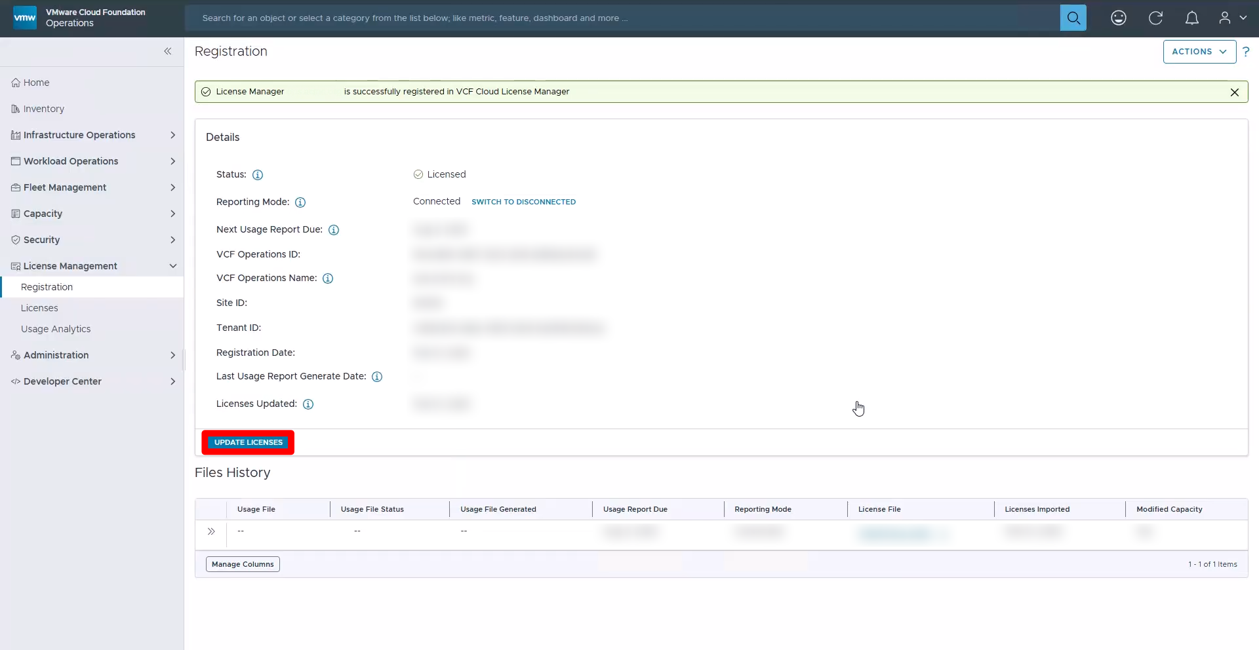Click the Workload Operations icon
Image resolution: width=1259 pixels, height=650 pixels.
(x=16, y=161)
